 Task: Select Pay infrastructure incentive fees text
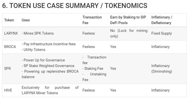[49, 44]
